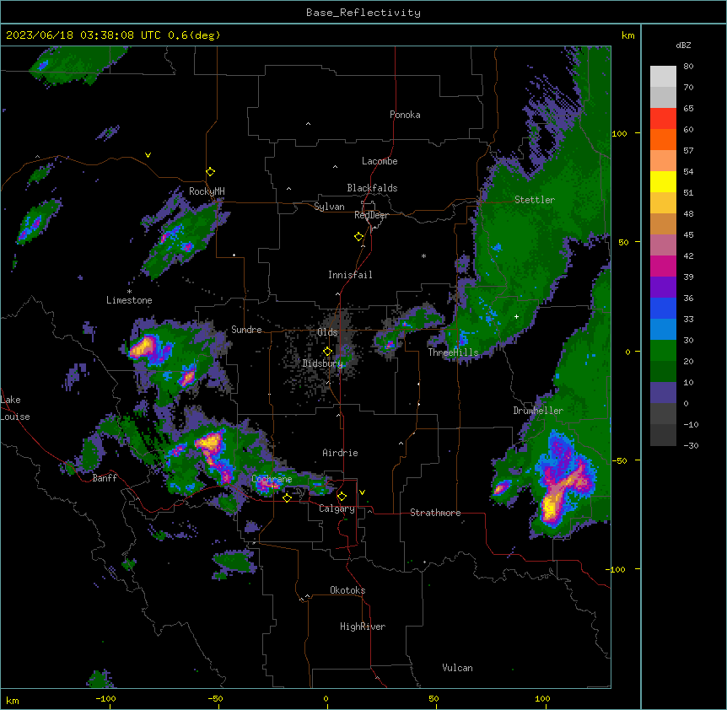Click the yellow diamond marker south of RedDeer
Viewport: 727px width, 710px height.
pyautogui.click(x=359, y=237)
